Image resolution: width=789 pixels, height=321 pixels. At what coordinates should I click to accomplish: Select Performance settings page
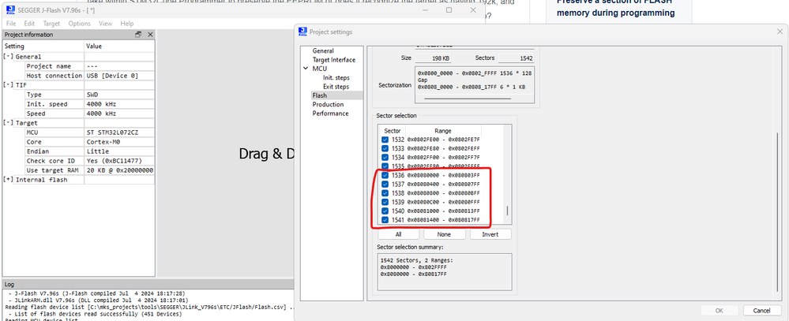tap(330, 114)
